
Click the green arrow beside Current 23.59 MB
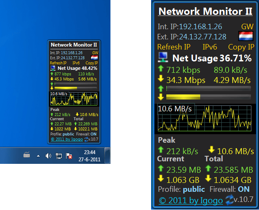coord(161,169)
